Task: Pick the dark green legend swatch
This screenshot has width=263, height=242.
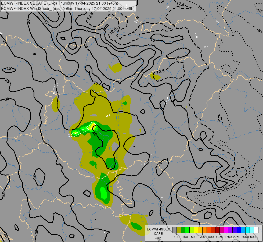Action: click(183, 230)
